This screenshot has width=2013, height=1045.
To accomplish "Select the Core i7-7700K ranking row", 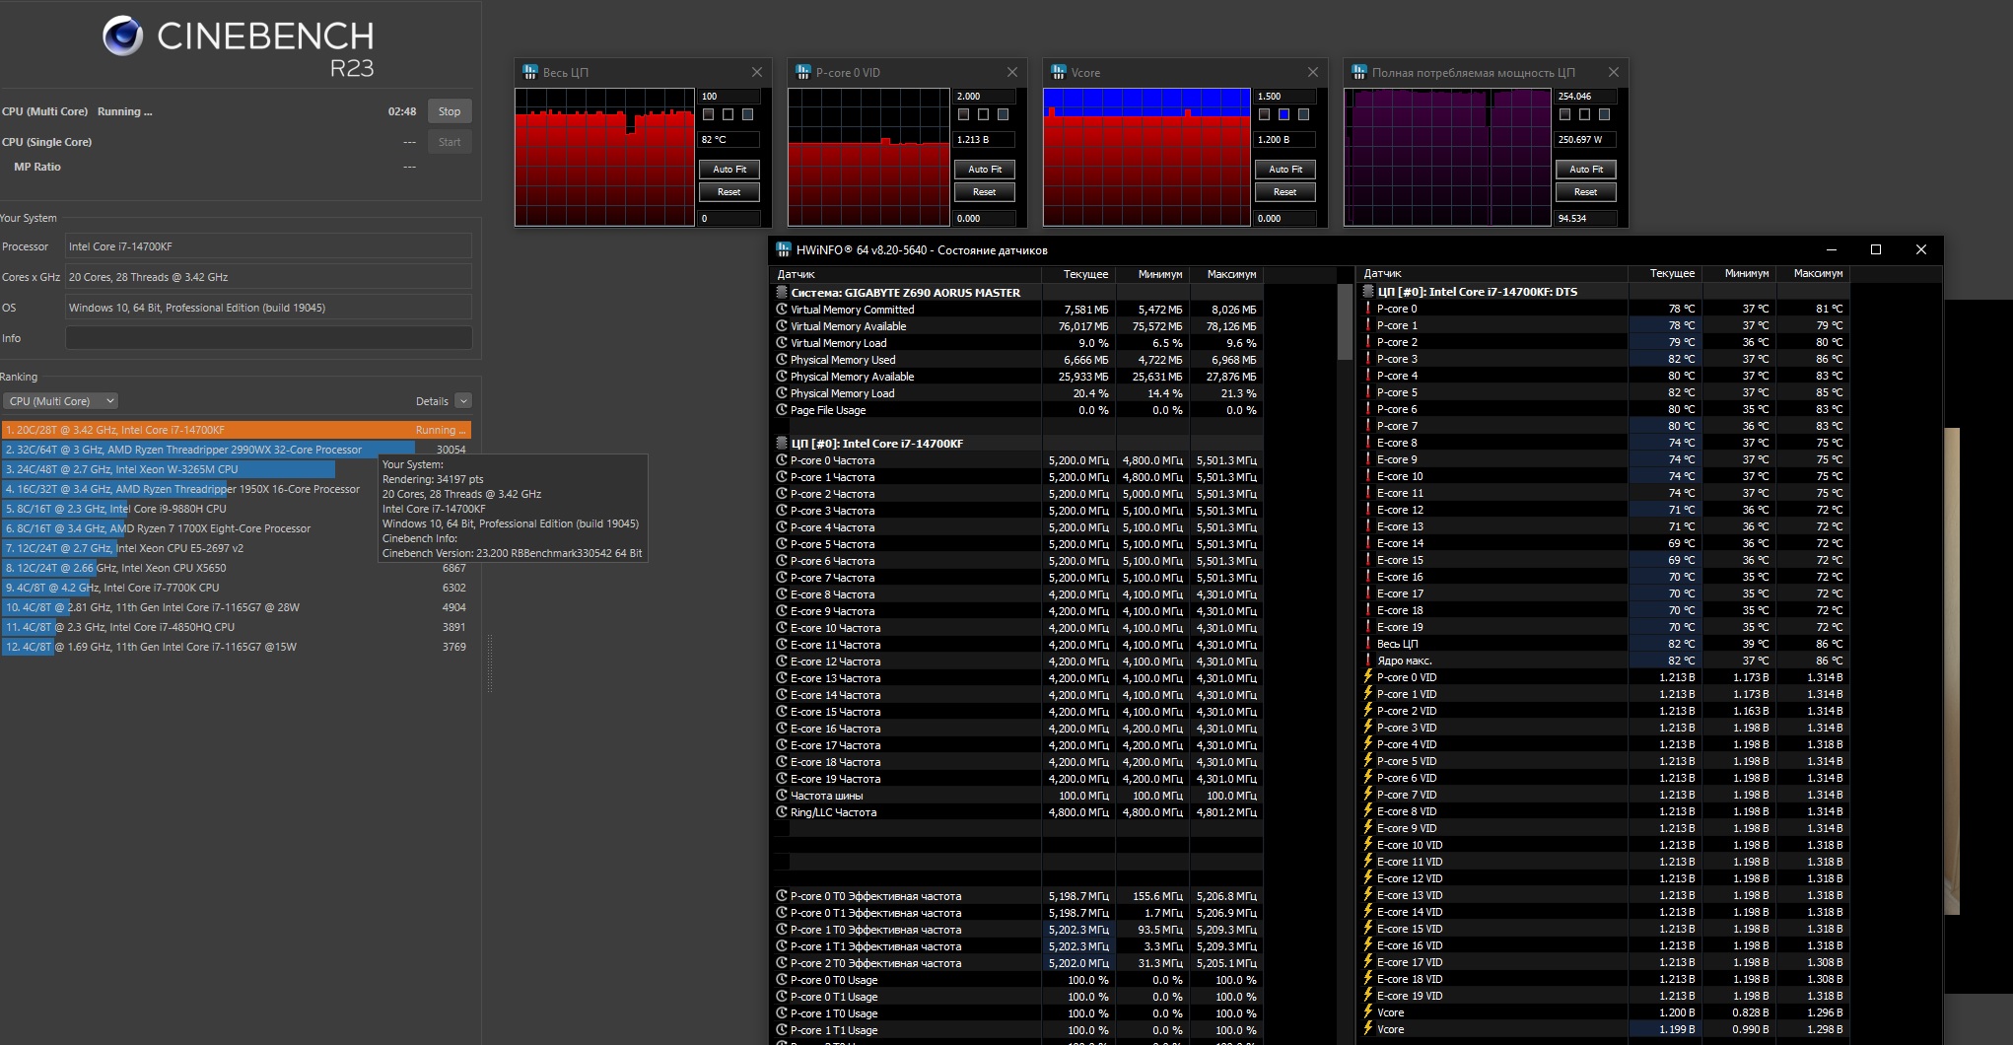I will pyautogui.click(x=237, y=588).
